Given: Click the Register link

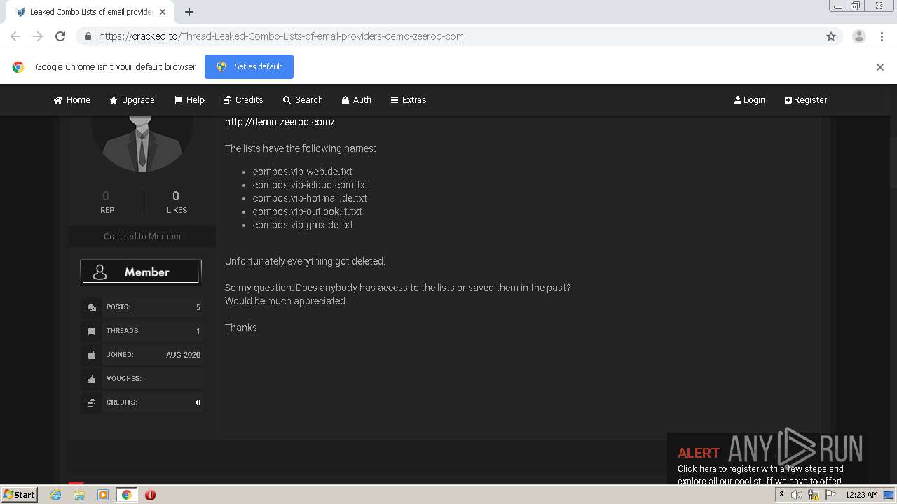Looking at the screenshot, I should (x=806, y=100).
